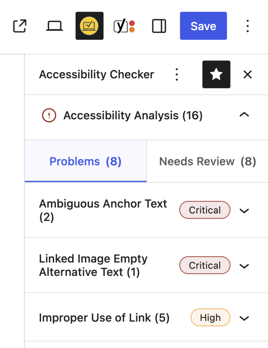Switch to the Needs Review tab
Screen dimensions: 268x348
[207, 161]
